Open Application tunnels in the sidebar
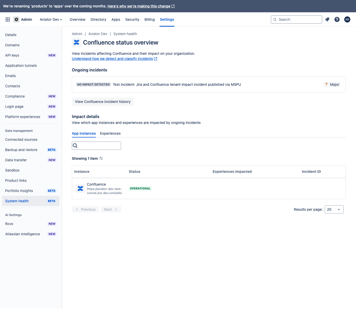The width and height of the screenshot is (356, 309). pos(31,66)
